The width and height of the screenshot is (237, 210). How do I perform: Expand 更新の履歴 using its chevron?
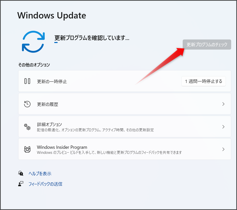point(223,104)
